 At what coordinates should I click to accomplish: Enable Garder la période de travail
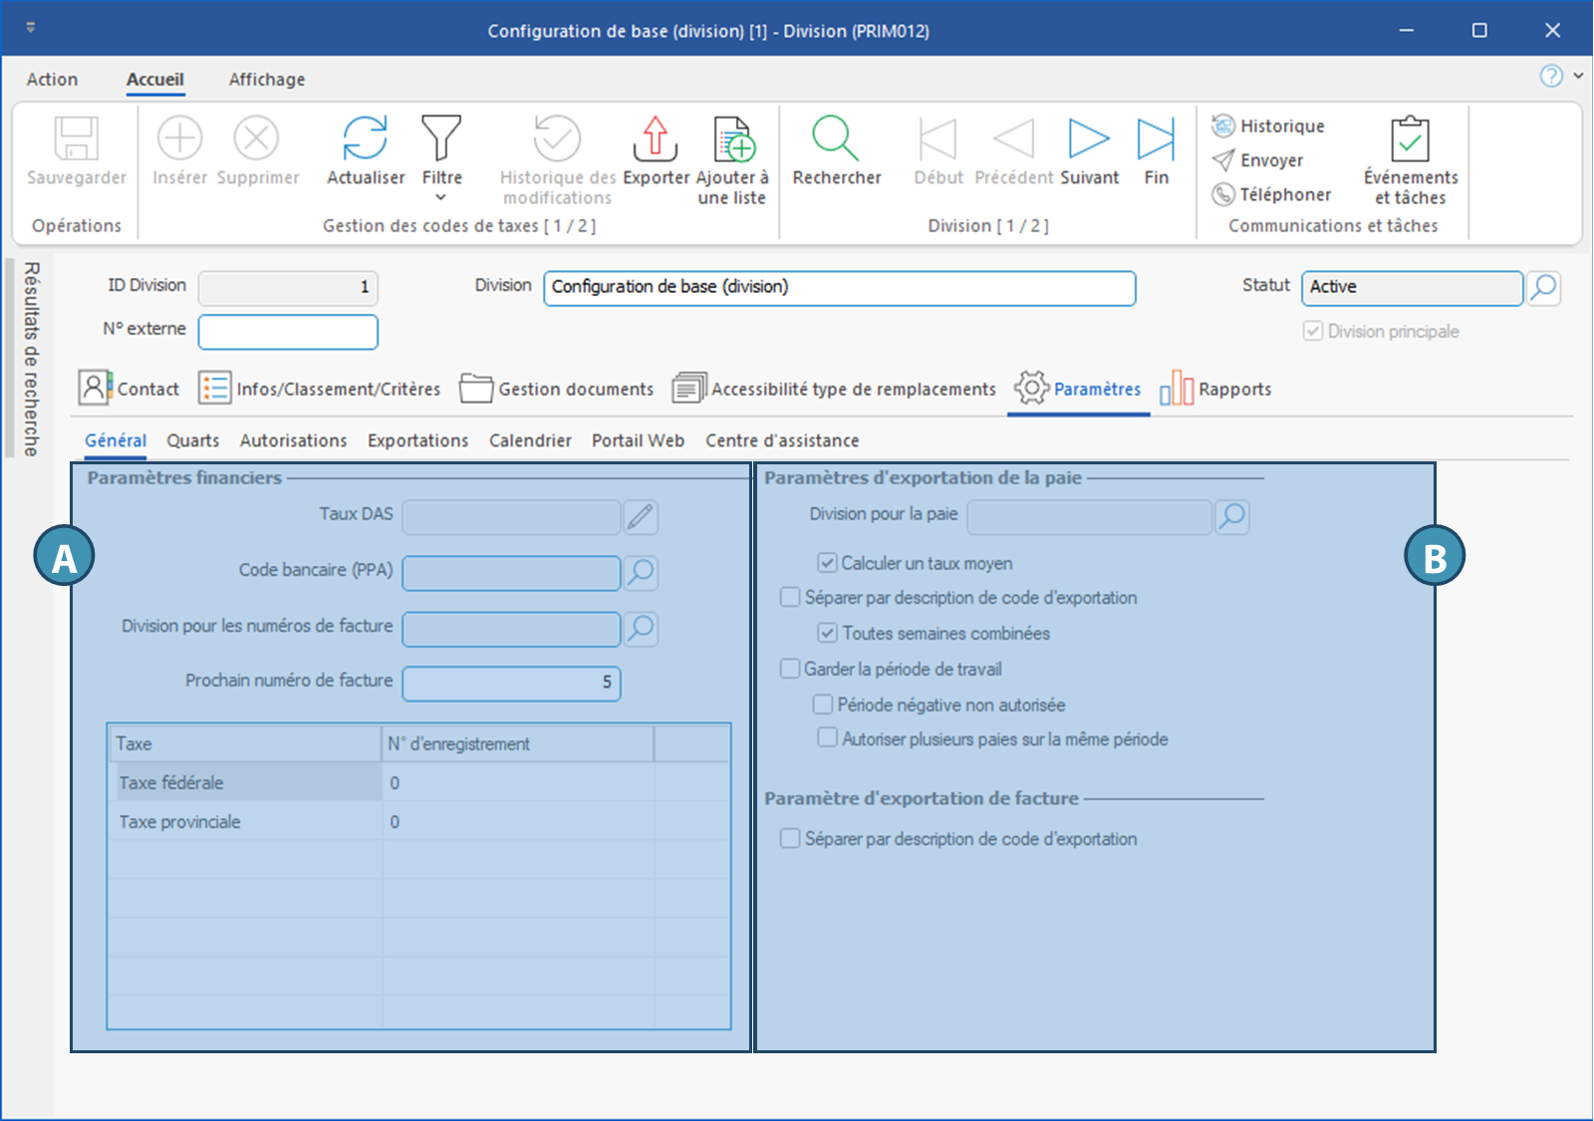click(790, 669)
